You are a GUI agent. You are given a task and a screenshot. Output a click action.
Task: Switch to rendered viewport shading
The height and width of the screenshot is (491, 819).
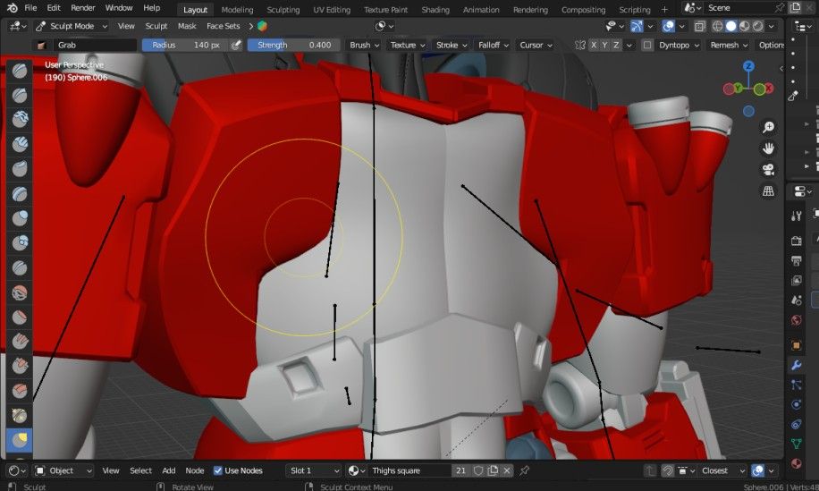(x=758, y=26)
